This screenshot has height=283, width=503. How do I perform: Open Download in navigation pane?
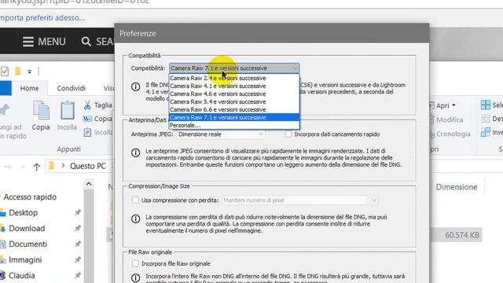click(27, 229)
